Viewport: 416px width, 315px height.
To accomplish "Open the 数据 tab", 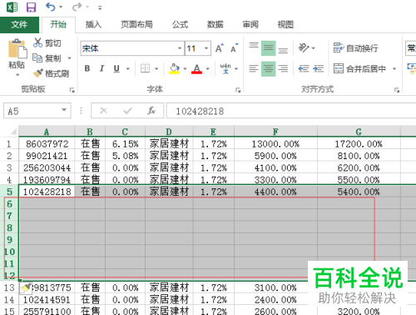I will 215,25.
